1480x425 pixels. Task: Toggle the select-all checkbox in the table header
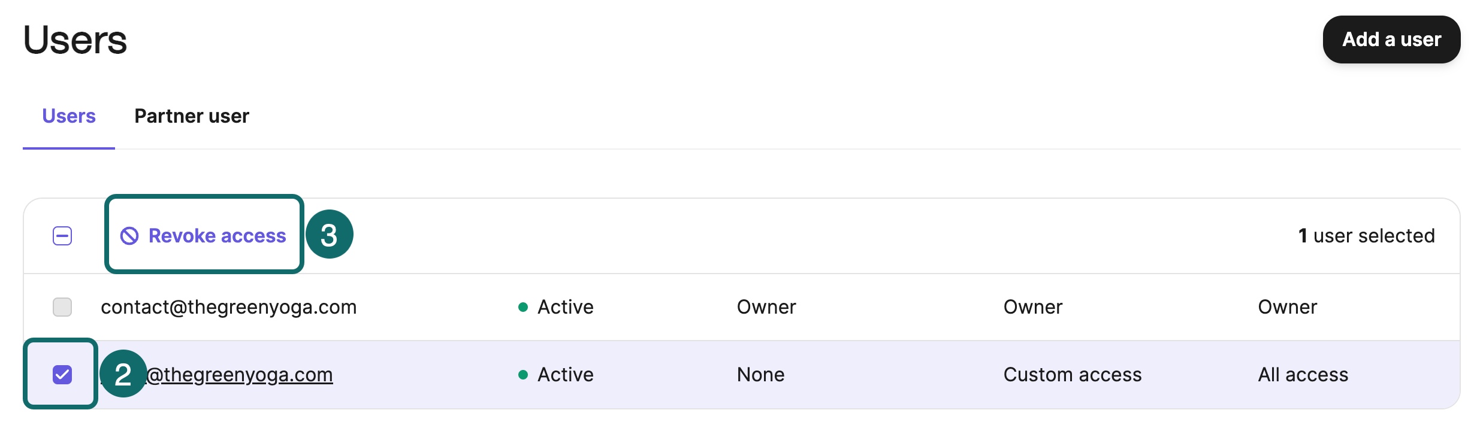tap(62, 236)
